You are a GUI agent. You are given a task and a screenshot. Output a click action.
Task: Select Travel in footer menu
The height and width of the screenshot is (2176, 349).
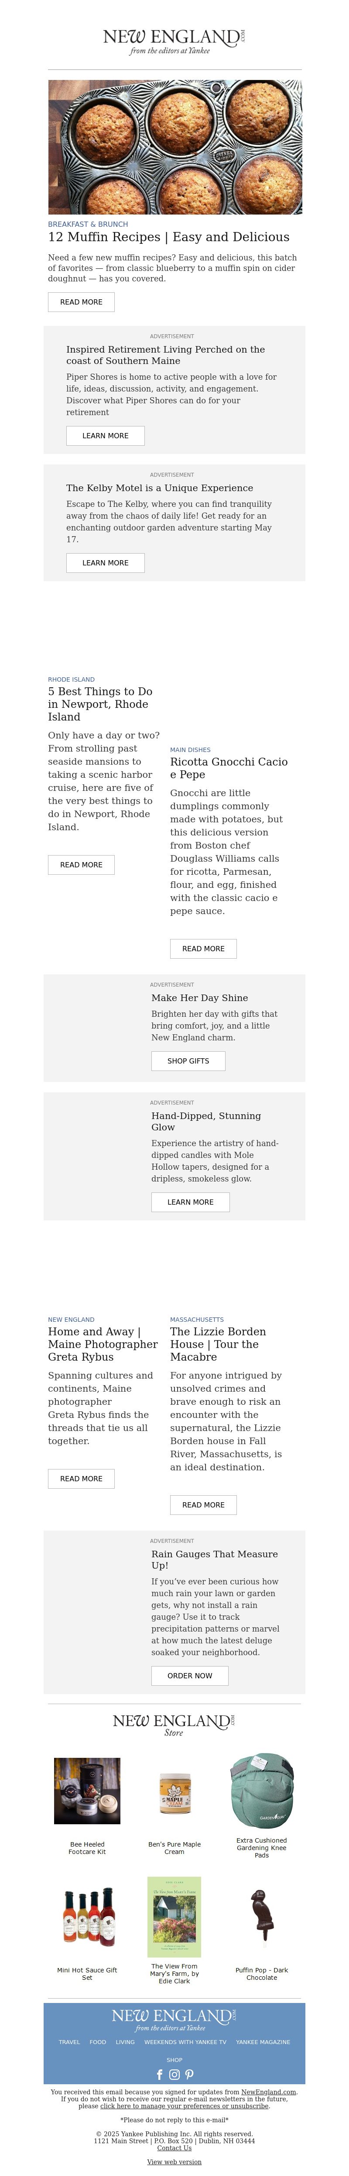click(69, 2042)
